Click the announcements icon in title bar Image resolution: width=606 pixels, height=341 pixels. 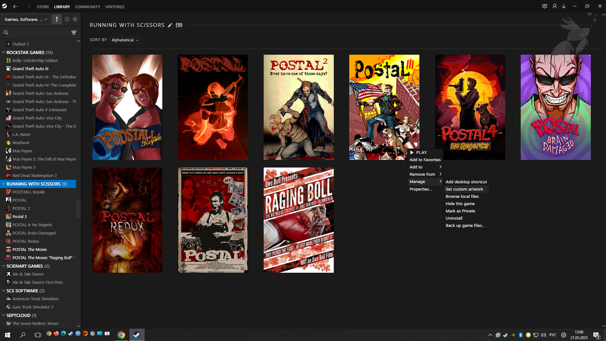coord(544,6)
